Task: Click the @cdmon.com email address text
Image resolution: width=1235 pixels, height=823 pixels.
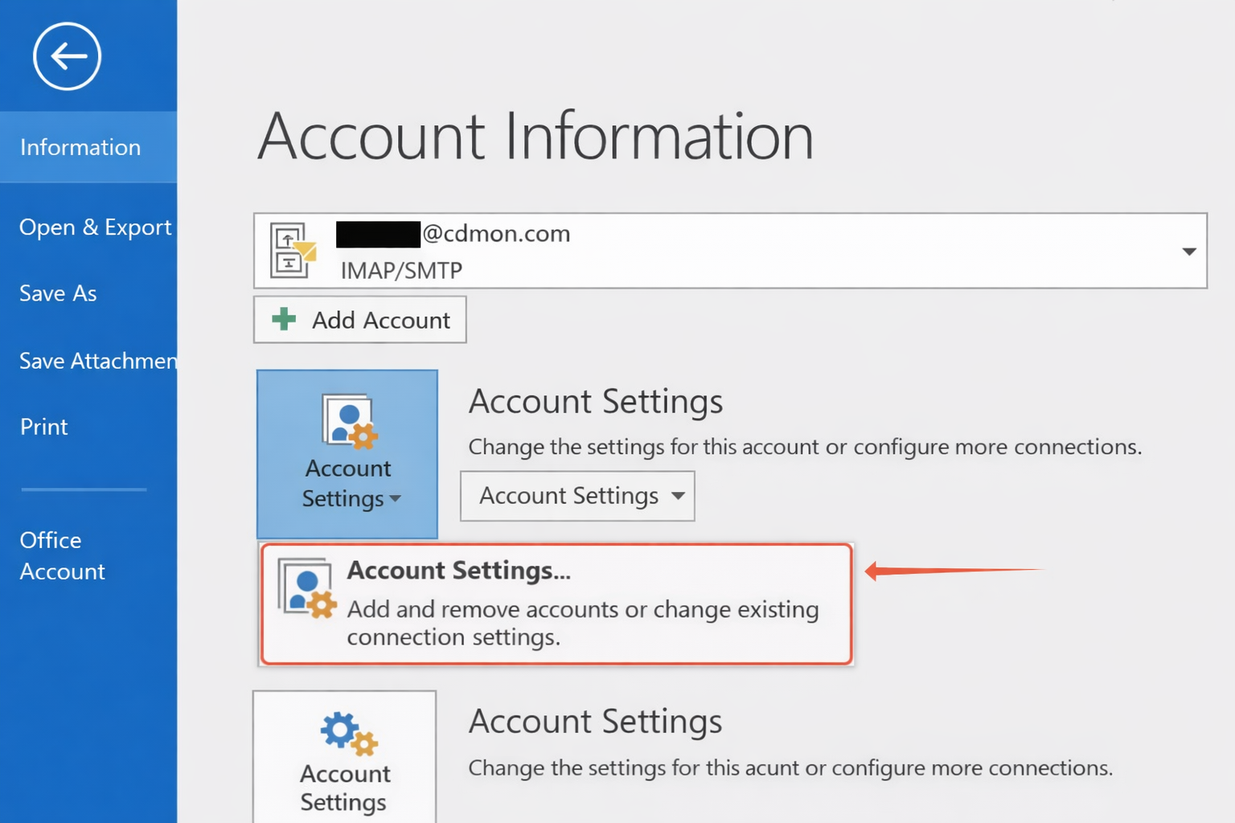Action: [495, 234]
